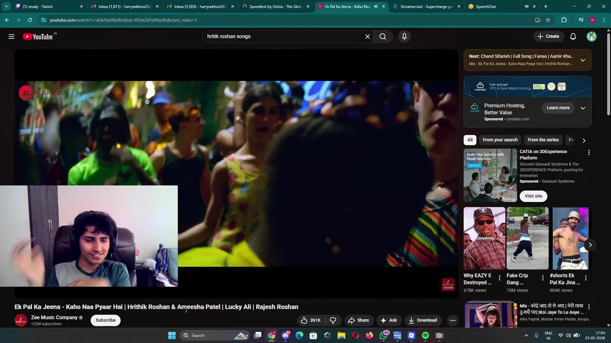This screenshot has width=611, height=343.
Task: Open more actions under the video
Action: point(453,320)
